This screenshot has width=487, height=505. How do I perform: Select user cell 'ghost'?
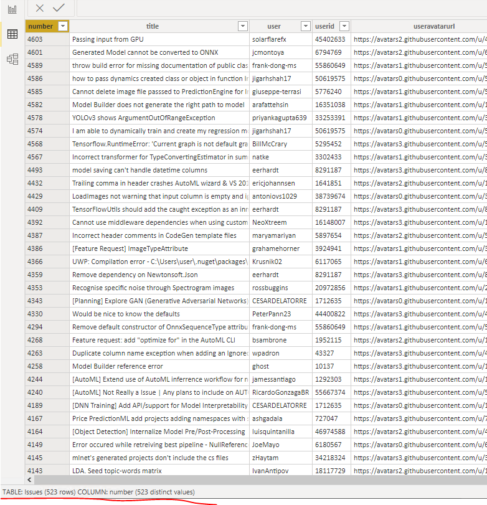(280, 366)
